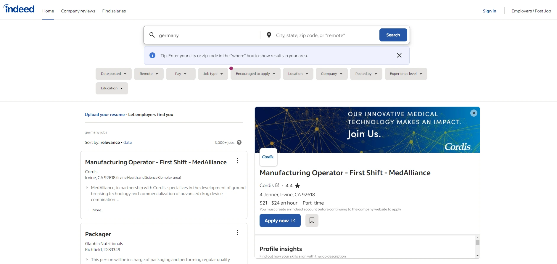Open the Location filter dropdown
This screenshot has height=264, width=557.
click(298, 74)
